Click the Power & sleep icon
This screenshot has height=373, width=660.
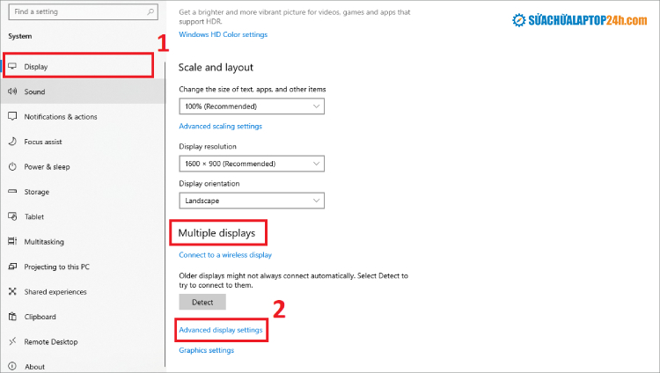pos(12,166)
